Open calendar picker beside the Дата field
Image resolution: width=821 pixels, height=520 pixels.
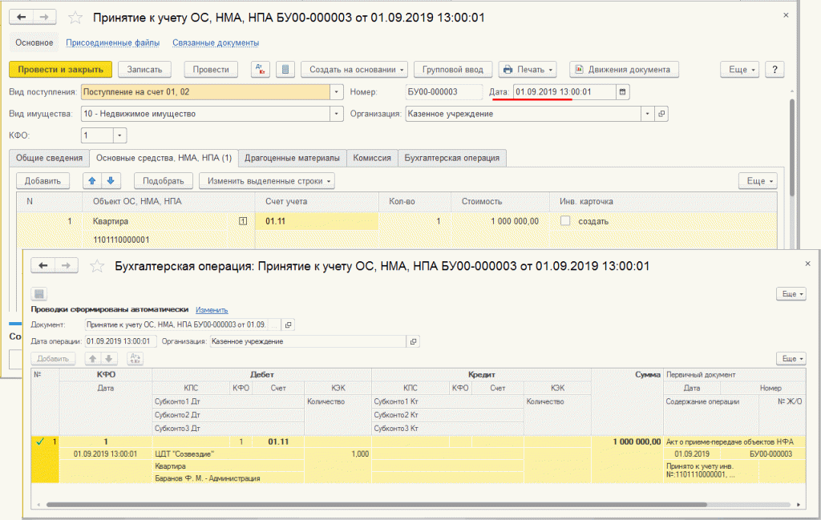click(x=622, y=92)
